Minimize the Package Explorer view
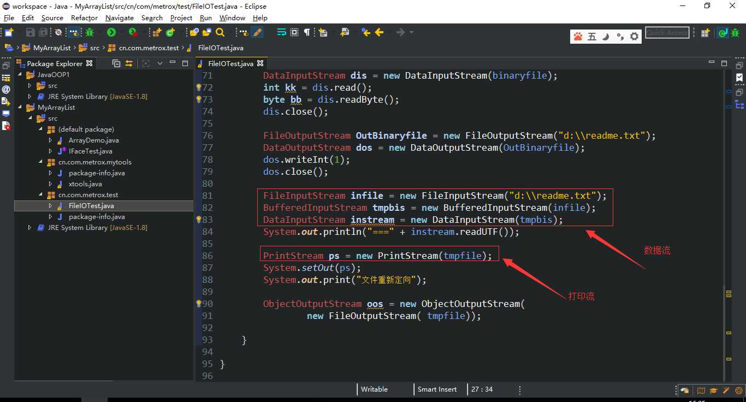 pos(173,63)
